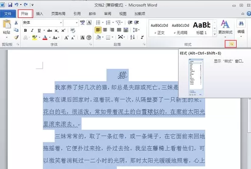This screenshot has width=251, height=169.
Task: Increase paragraph indent
Action: 137,22
